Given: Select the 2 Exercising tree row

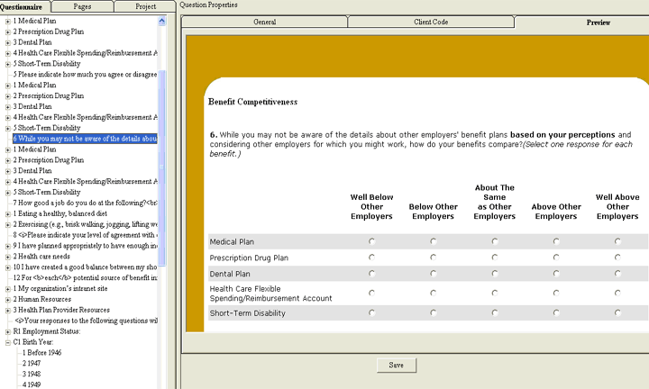Looking at the screenshot, I should pos(85,224).
